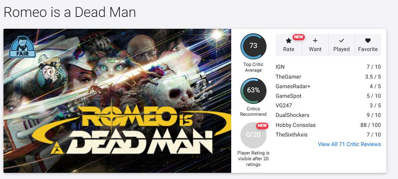
Task: Click the red NEW badge above Rate
Action: pyautogui.click(x=298, y=37)
